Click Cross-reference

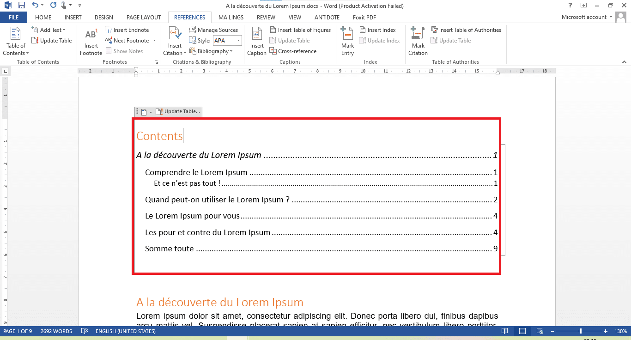tap(293, 51)
